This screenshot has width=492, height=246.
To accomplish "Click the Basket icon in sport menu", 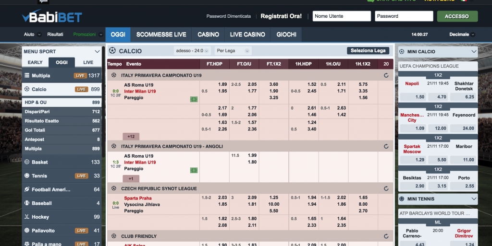I will coord(27,162).
